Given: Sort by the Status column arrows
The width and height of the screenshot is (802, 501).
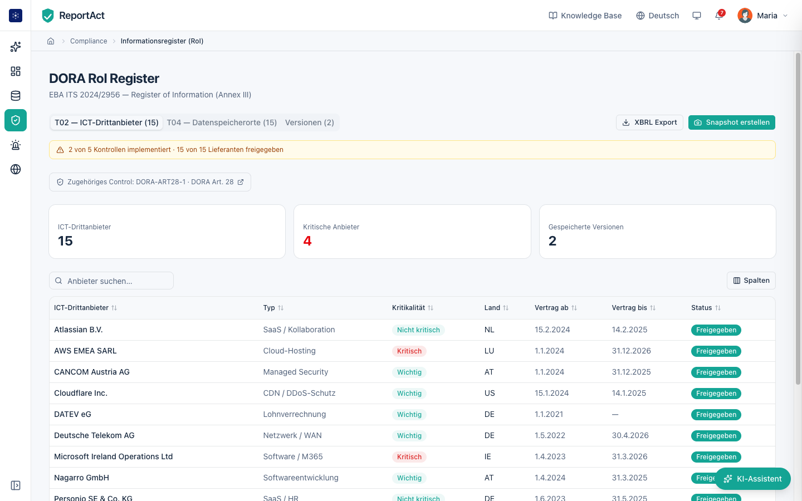Looking at the screenshot, I should (718, 308).
